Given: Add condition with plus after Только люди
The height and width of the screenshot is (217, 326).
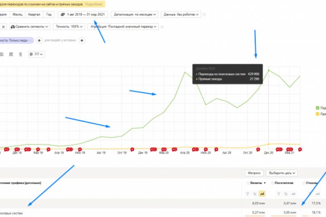Looking at the screenshot, I should [x=39, y=40].
